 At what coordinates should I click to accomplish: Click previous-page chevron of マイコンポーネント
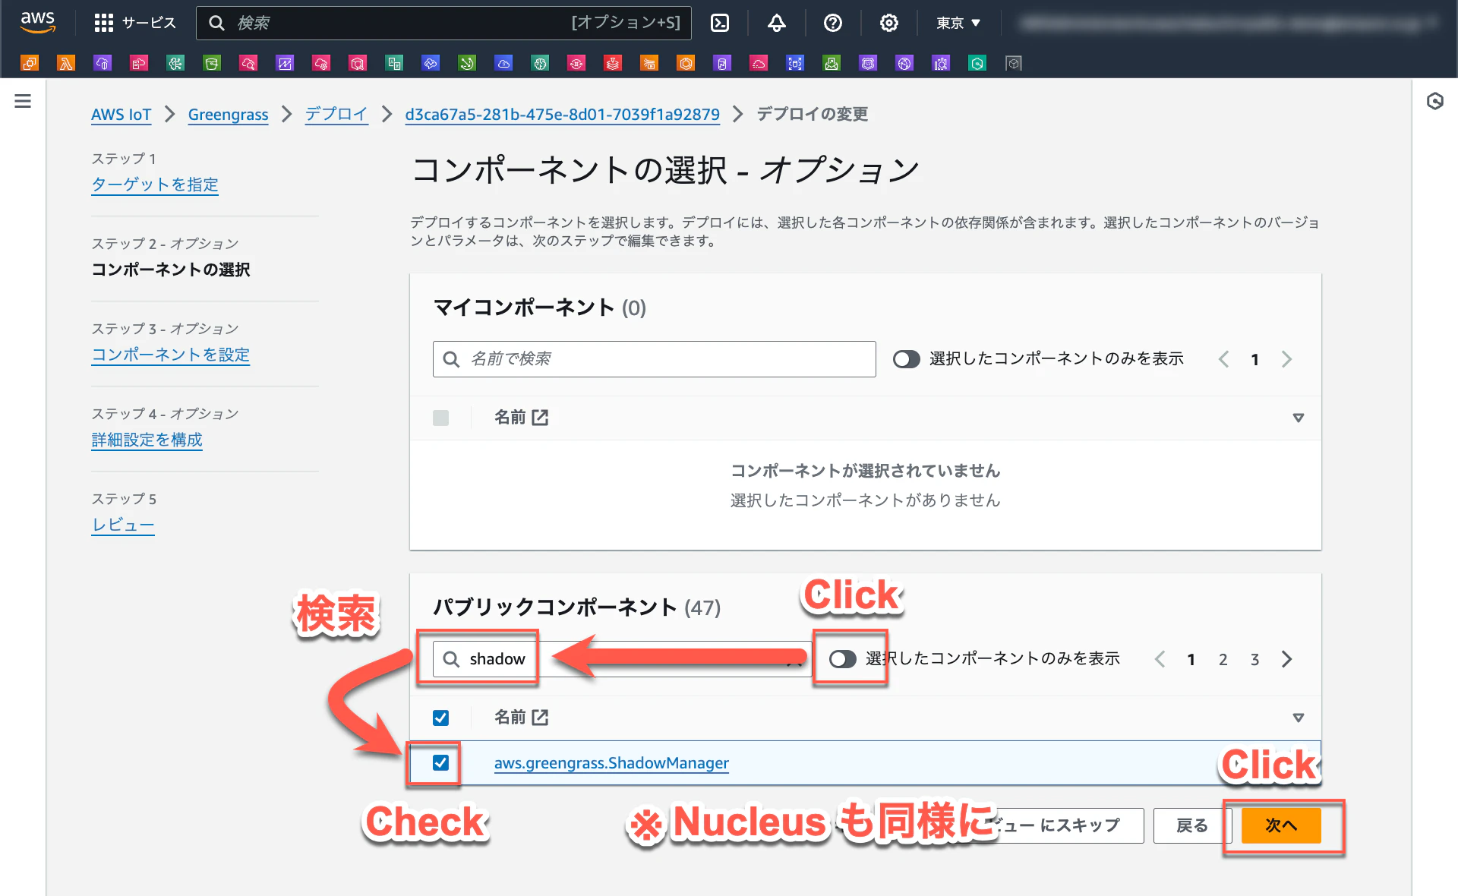1223,359
